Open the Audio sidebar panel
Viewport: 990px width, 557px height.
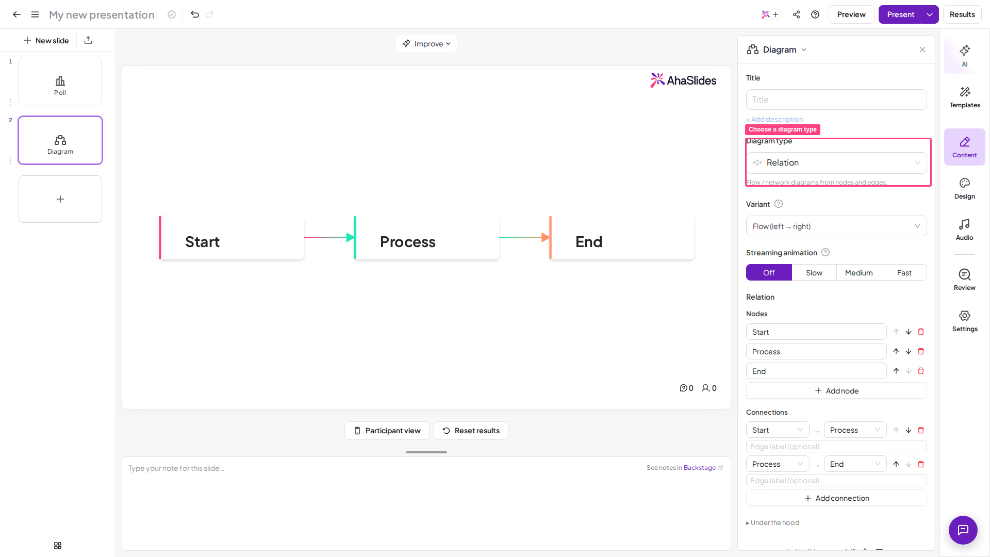[x=964, y=230]
